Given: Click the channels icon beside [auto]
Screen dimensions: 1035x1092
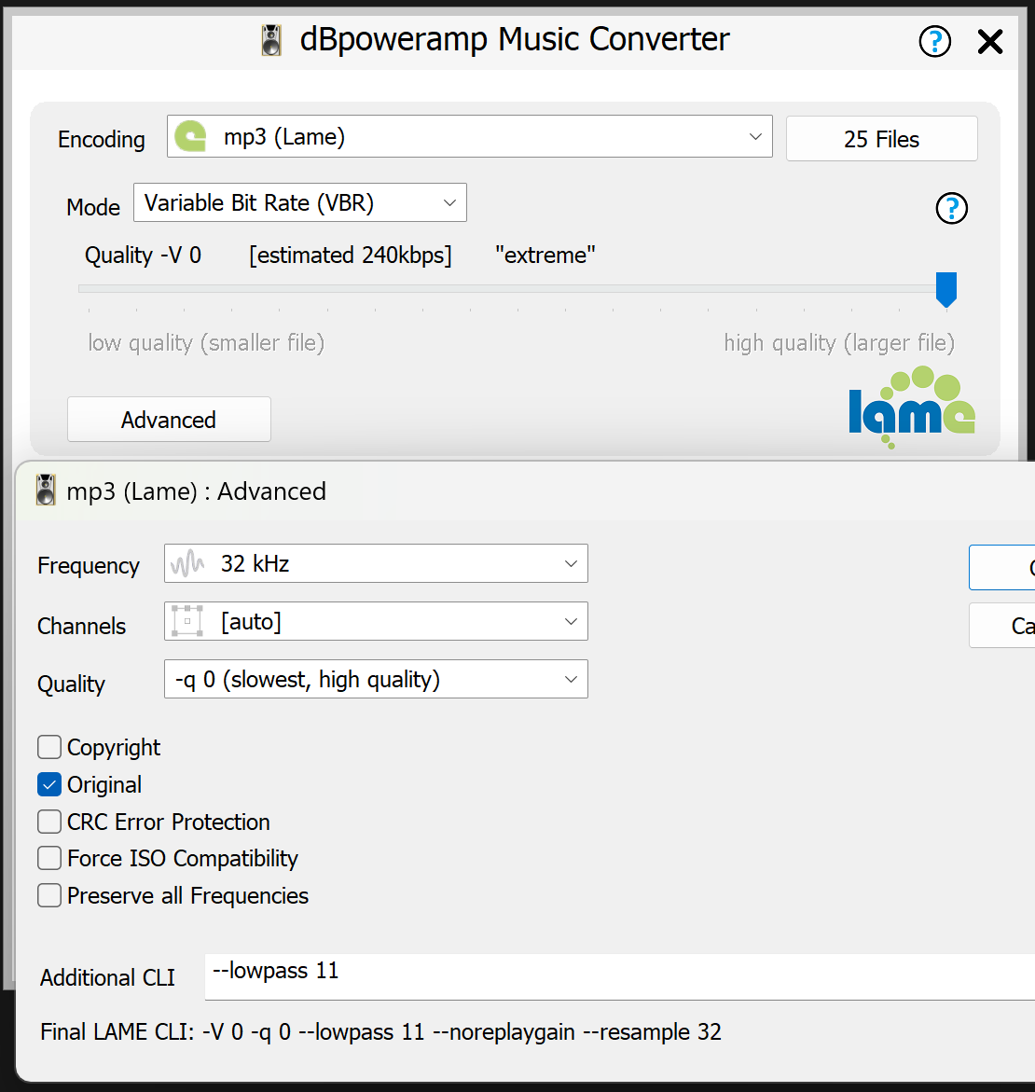Looking at the screenshot, I should point(187,622).
